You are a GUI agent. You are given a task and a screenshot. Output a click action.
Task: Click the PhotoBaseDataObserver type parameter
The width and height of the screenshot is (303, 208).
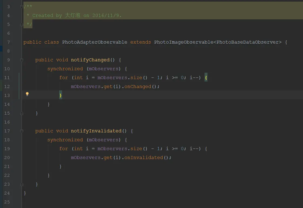247,42
